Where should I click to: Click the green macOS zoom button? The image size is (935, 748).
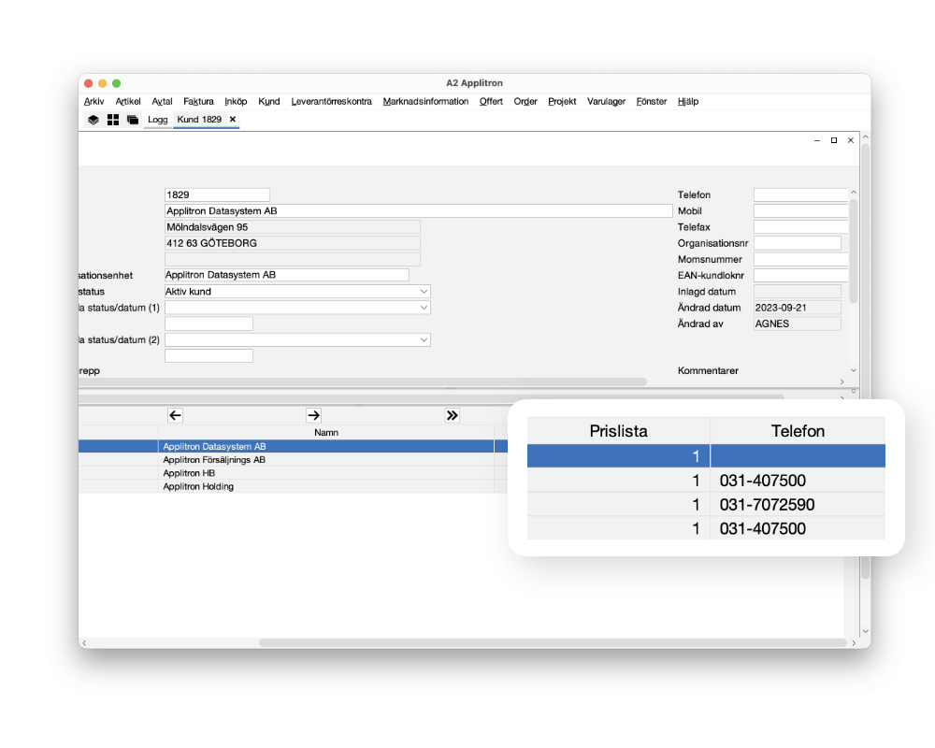(x=116, y=83)
